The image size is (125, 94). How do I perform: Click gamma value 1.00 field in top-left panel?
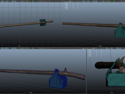35,1
